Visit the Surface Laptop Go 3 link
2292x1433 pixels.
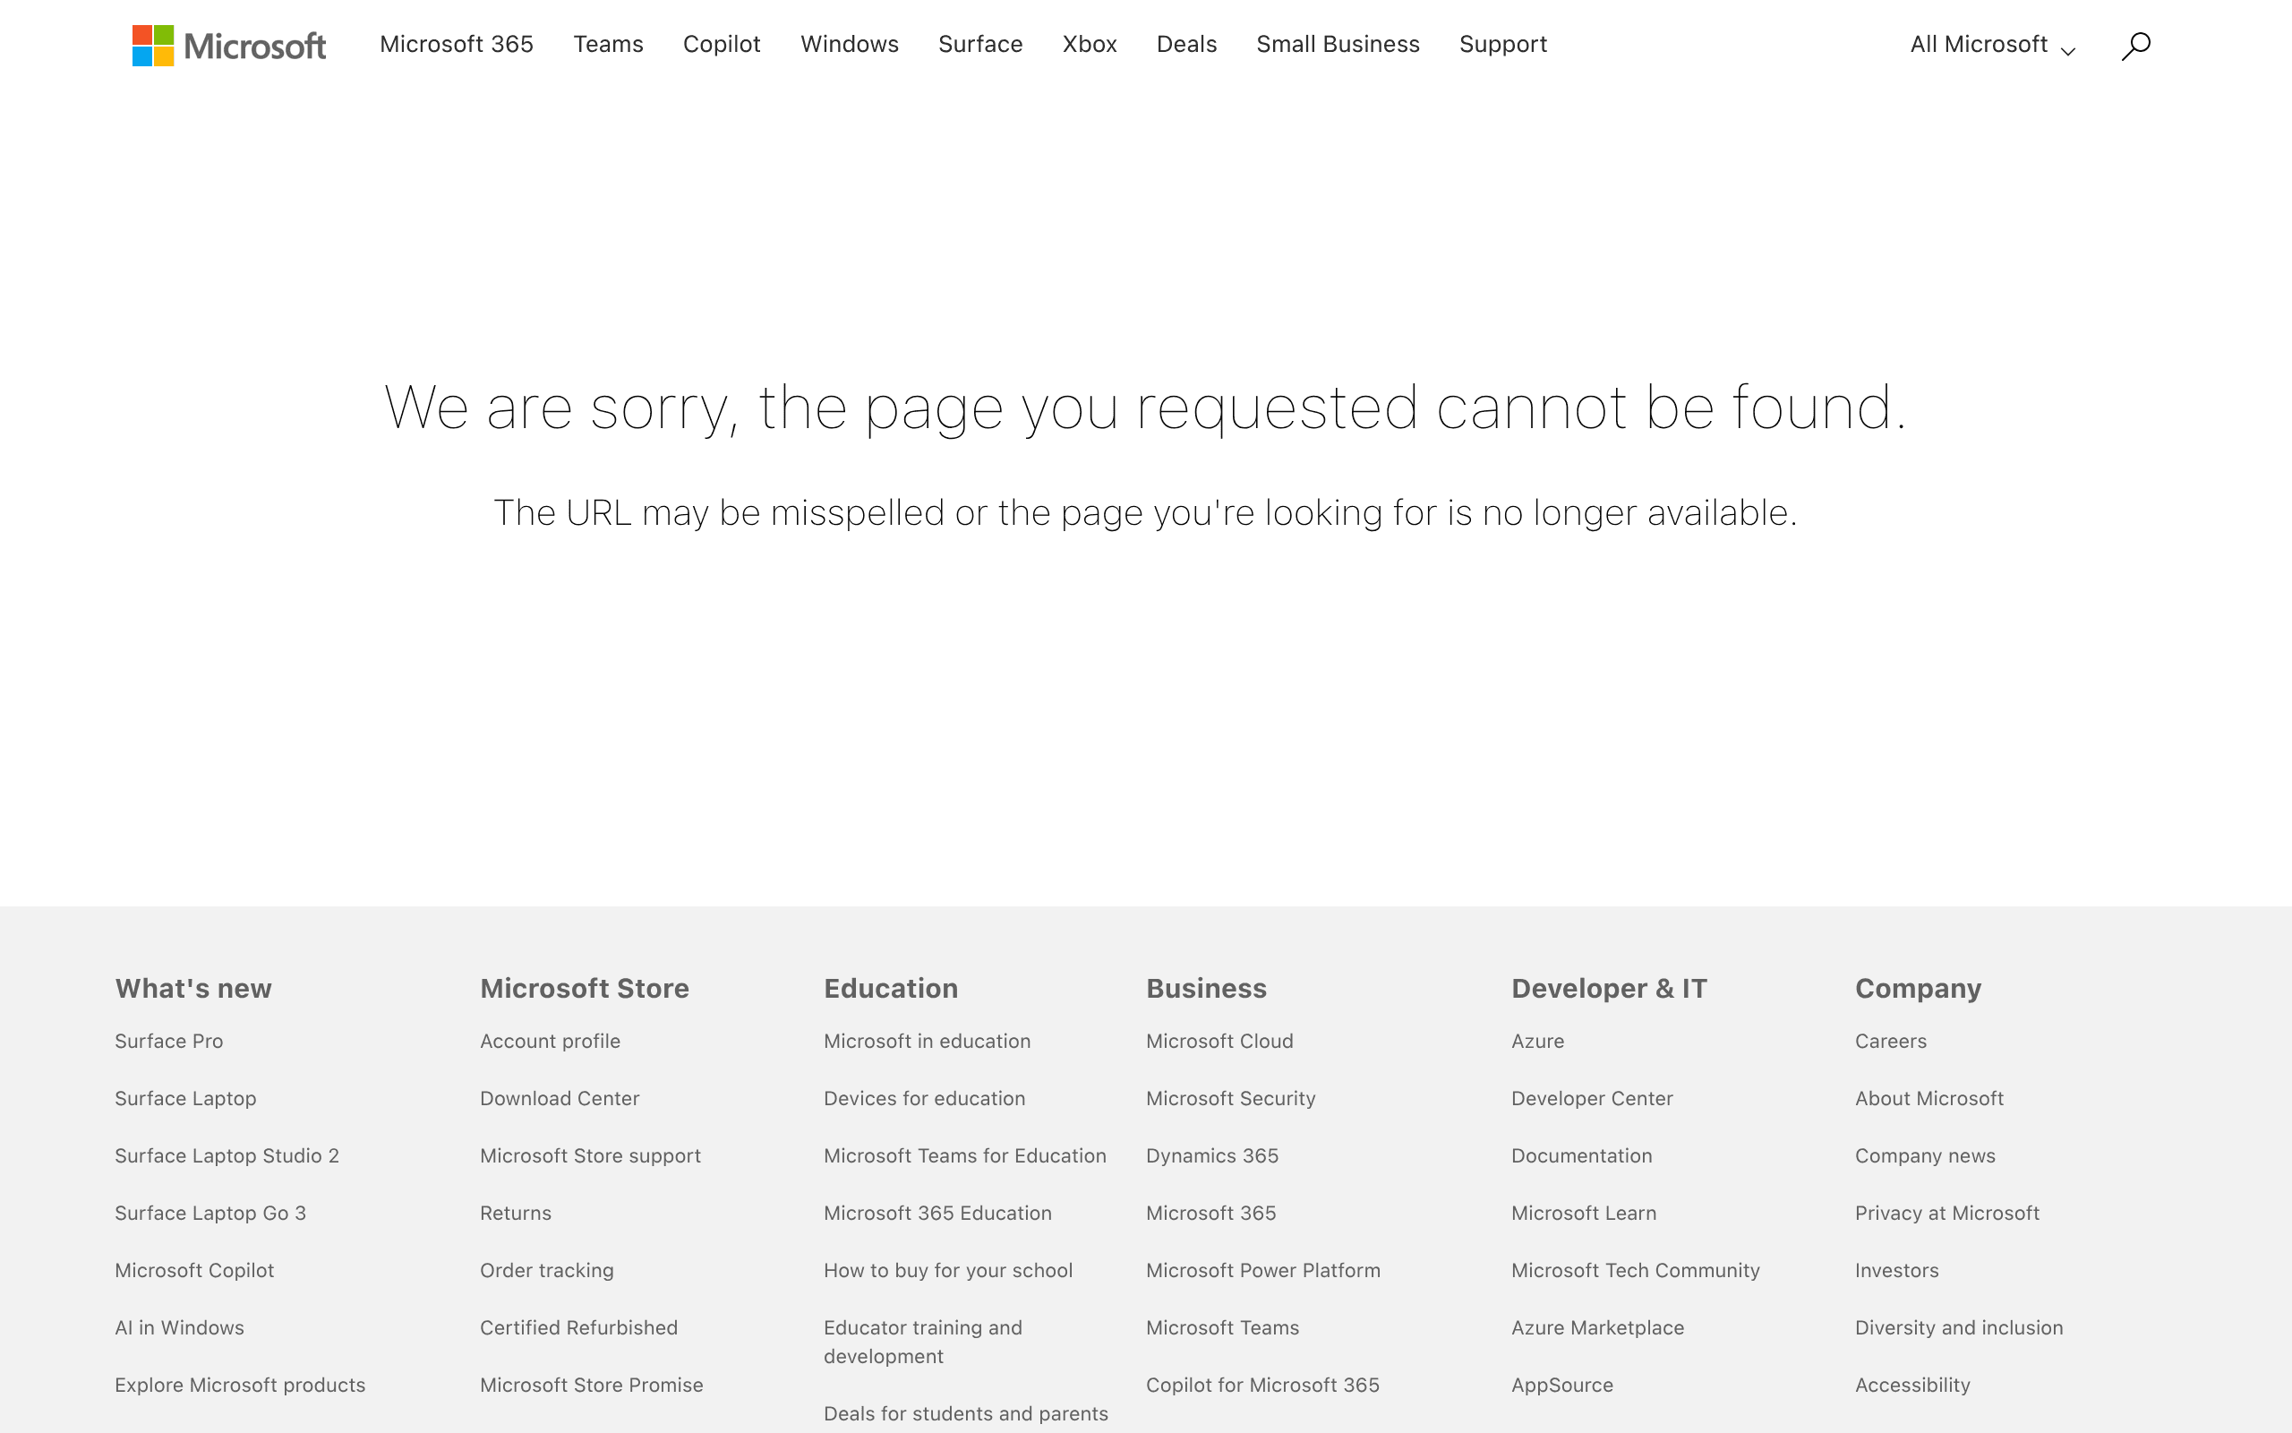[x=210, y=1213]
